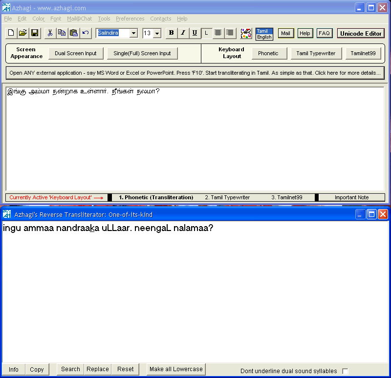Screen dimensions: 391x378
Task: Select Single(Full) Screen Input appearance
Action: pos(142,53)
